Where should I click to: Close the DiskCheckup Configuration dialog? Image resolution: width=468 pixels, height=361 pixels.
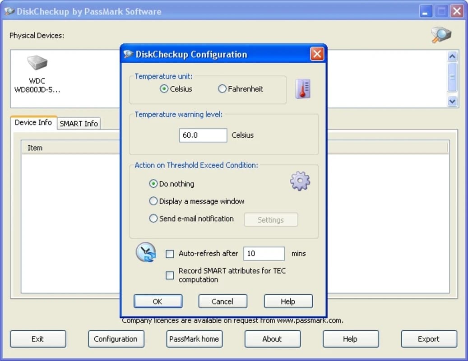pos(317,54)
